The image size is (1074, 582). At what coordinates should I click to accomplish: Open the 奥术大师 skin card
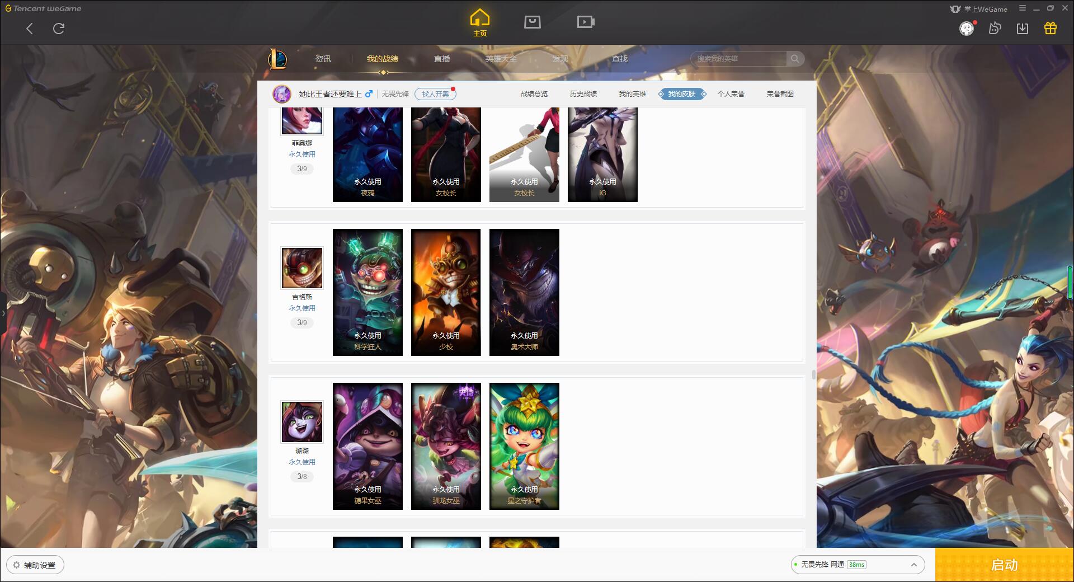click(x=524, y=292)
